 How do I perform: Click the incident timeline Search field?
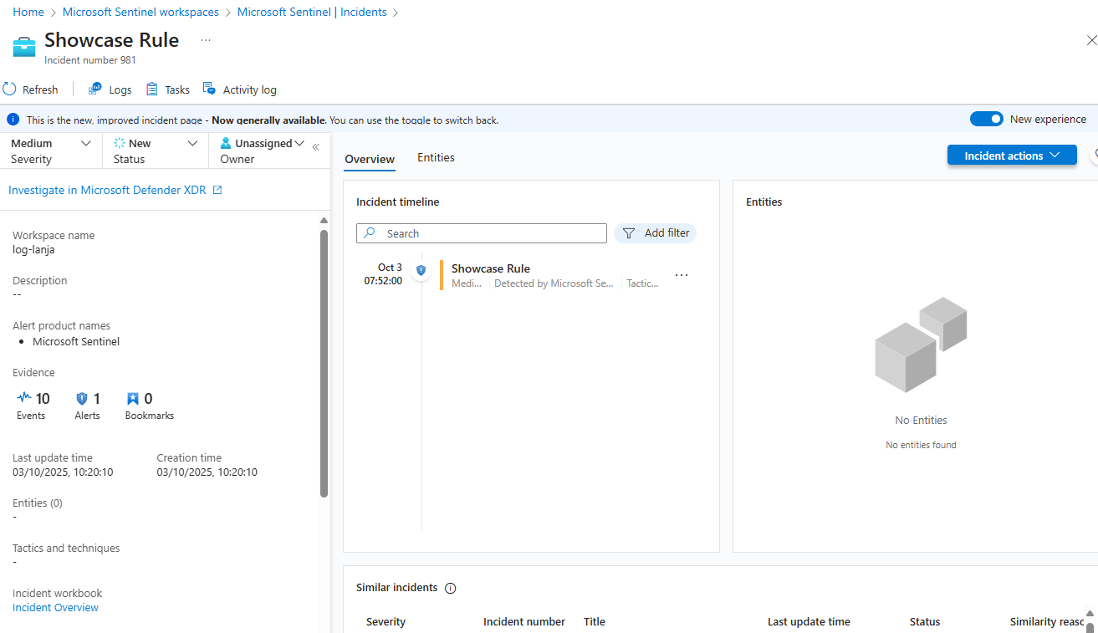coord(482,233)
